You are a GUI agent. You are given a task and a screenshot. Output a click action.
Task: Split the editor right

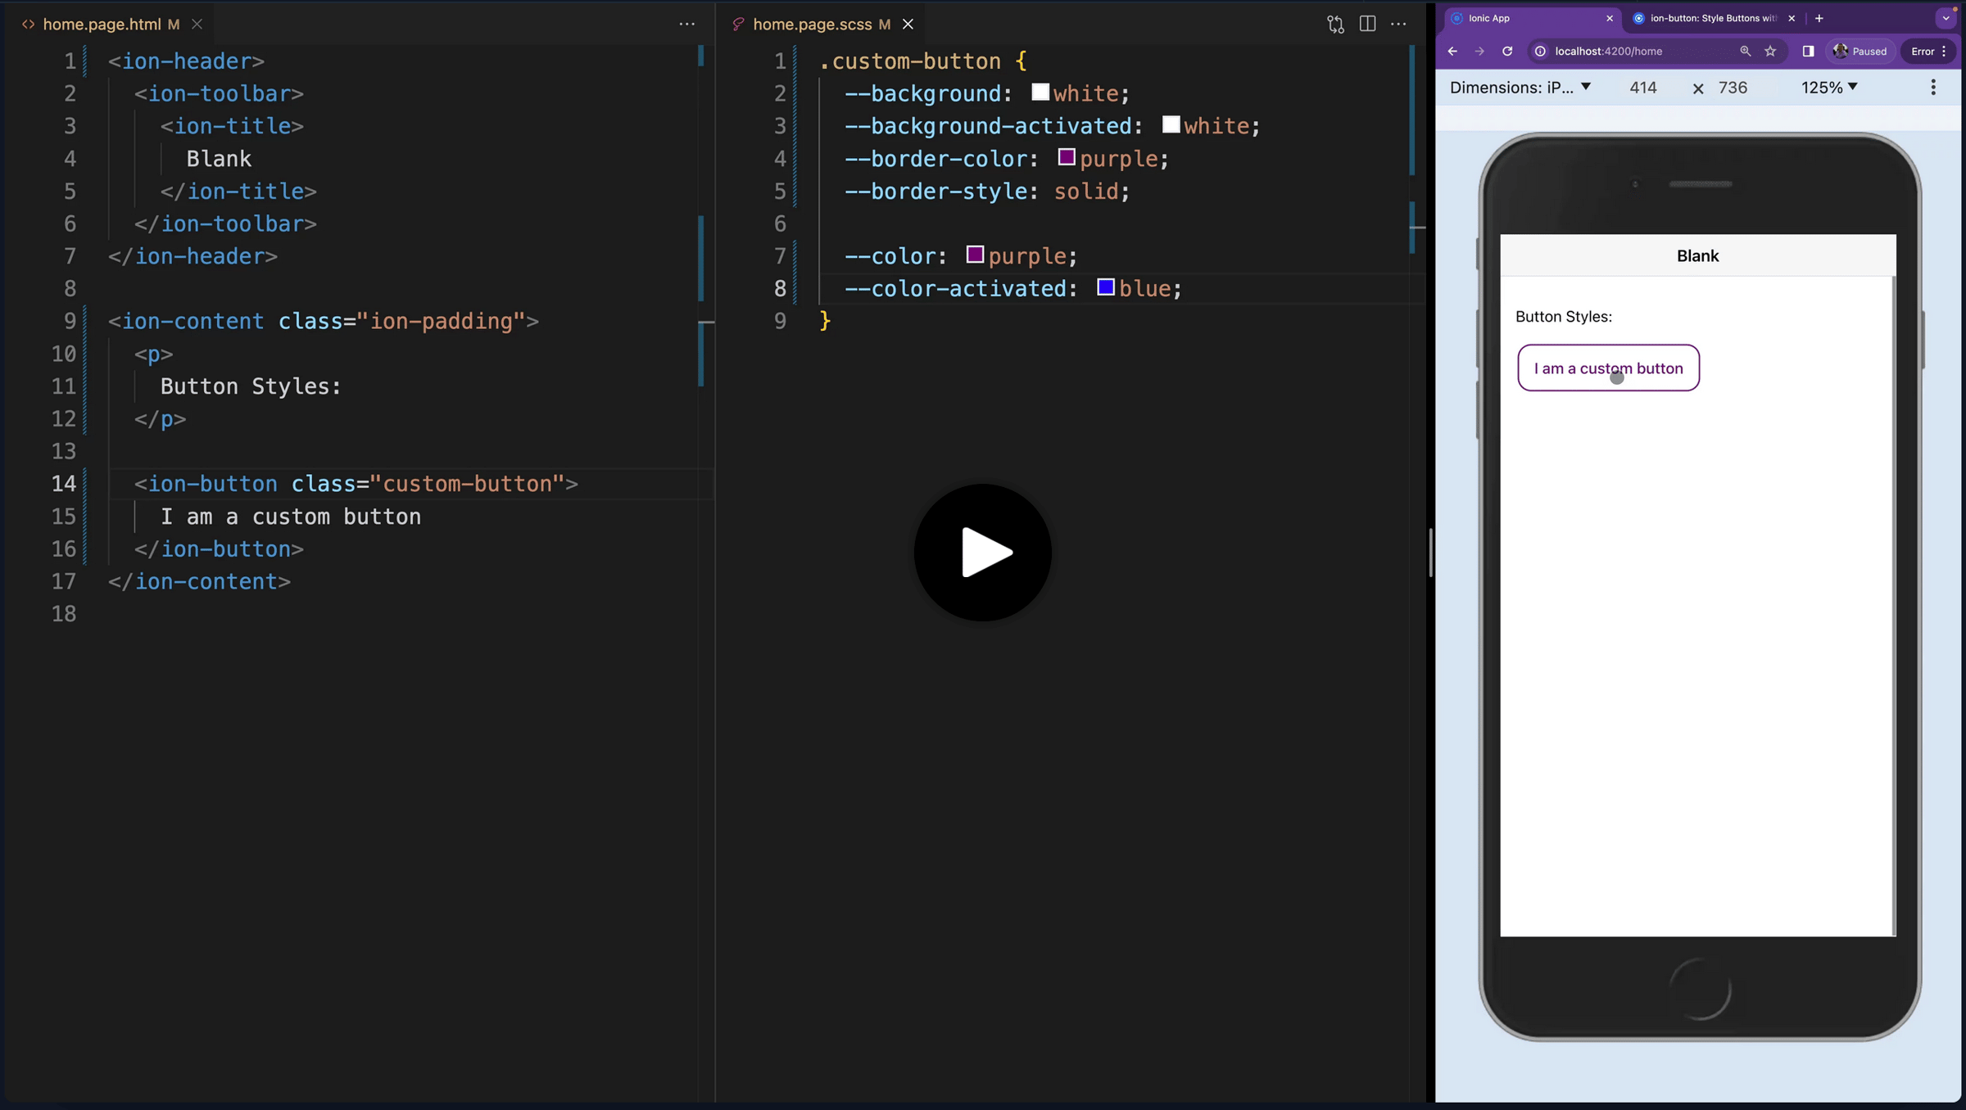pos(1367,24)
